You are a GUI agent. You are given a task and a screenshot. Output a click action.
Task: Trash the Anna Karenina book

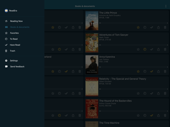point(165,71)
